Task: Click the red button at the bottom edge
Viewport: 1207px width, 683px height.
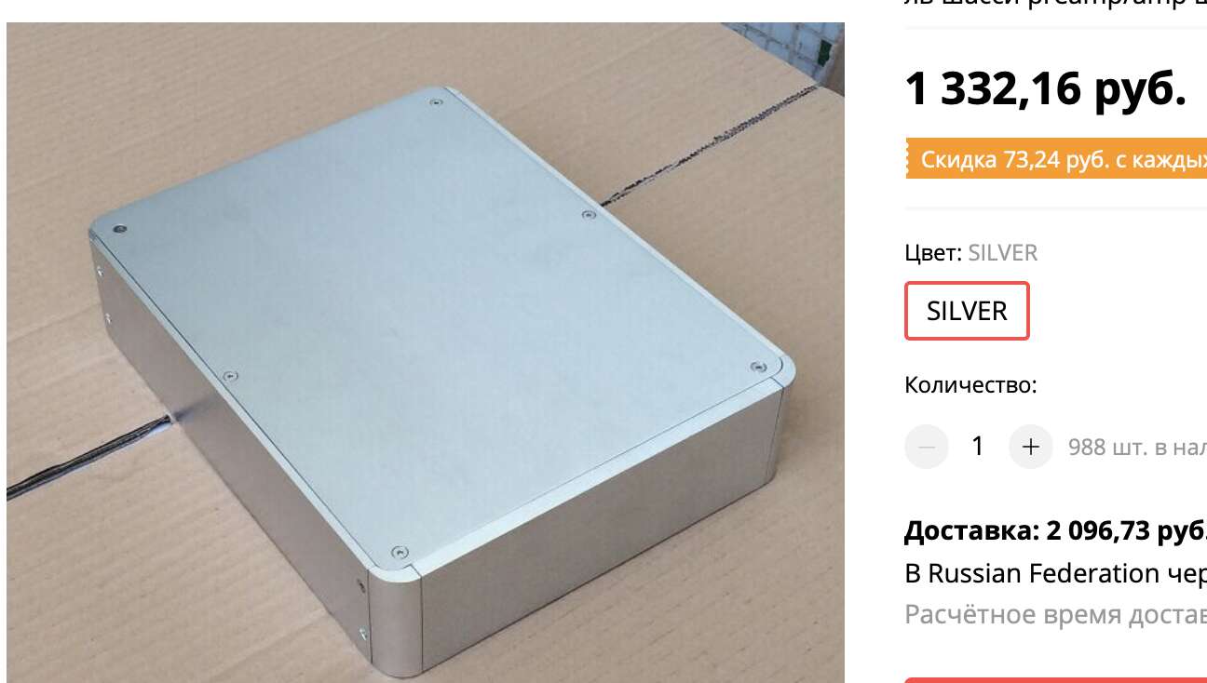Action: [1055, 680]
